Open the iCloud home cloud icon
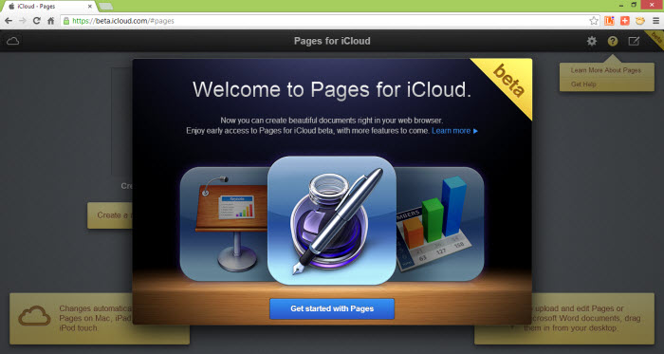664x354 pixels. [x=12, y=41]
